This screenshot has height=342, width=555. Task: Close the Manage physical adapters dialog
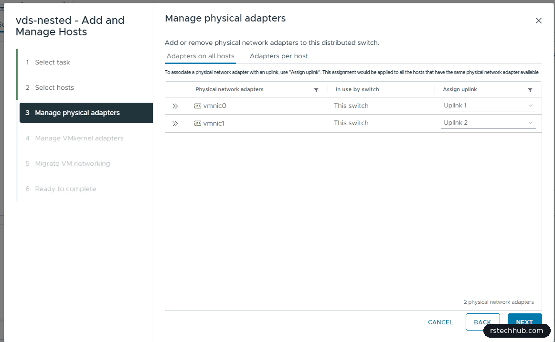(x=538, y=21)
